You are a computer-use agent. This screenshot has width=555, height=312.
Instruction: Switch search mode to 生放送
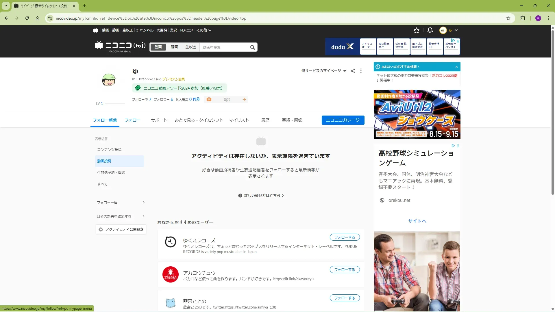point(190,47)
